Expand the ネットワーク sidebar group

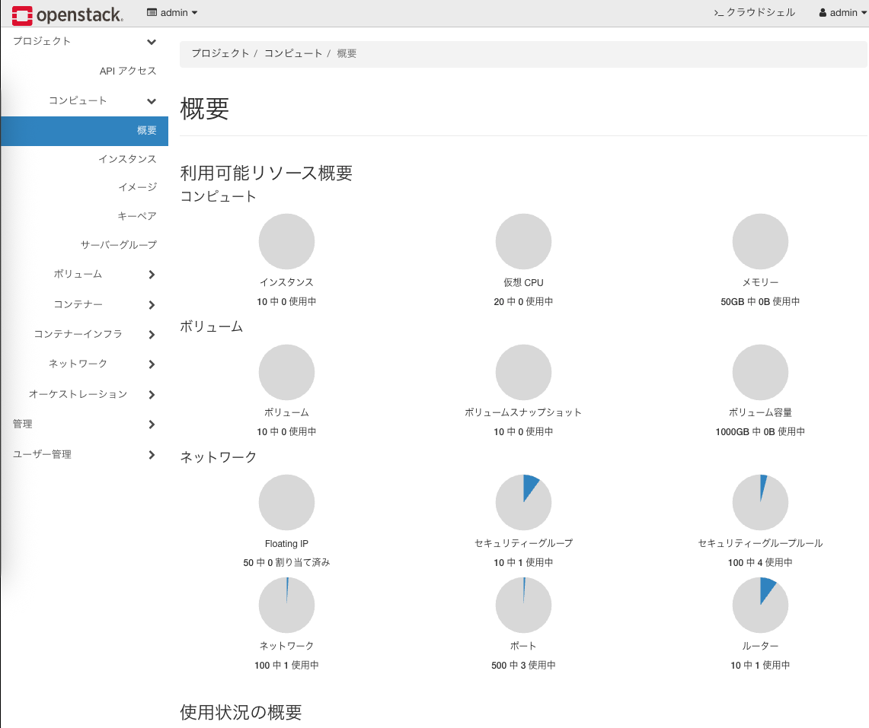[x=85, y=364]
